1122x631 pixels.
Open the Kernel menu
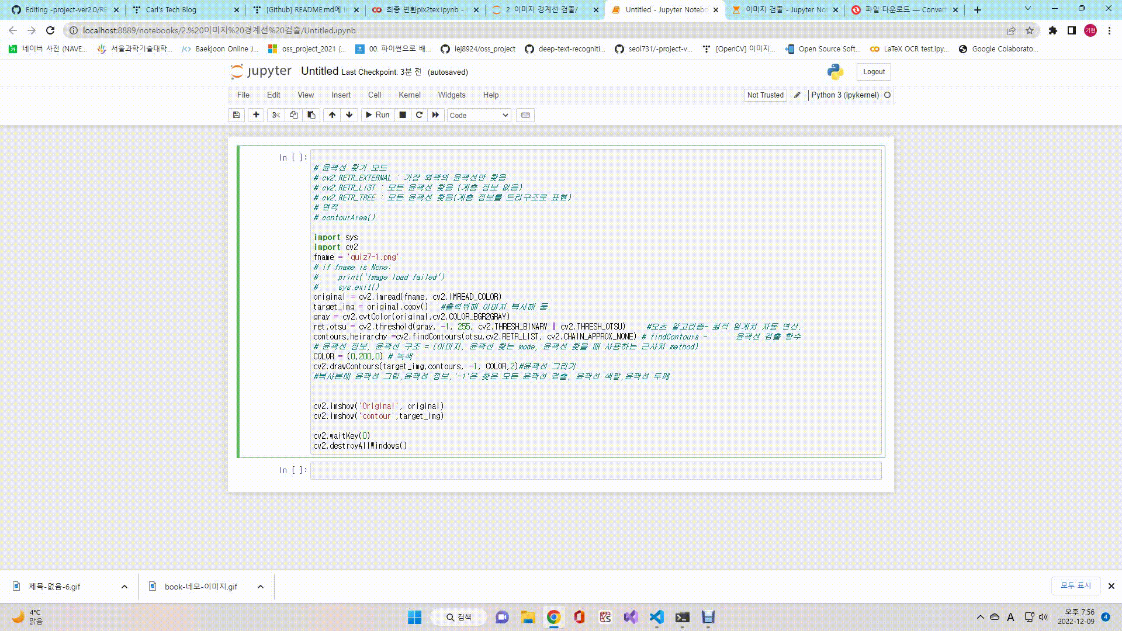(410, 95)
